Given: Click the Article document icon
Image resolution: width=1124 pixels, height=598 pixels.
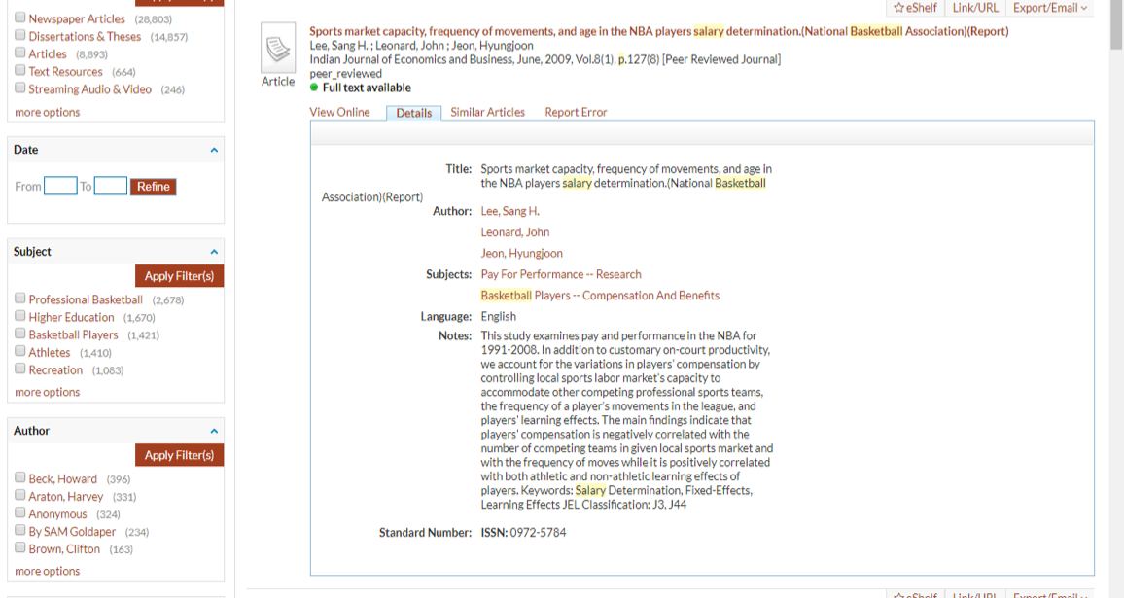Looking at the screenshot, I should point(278,49).
